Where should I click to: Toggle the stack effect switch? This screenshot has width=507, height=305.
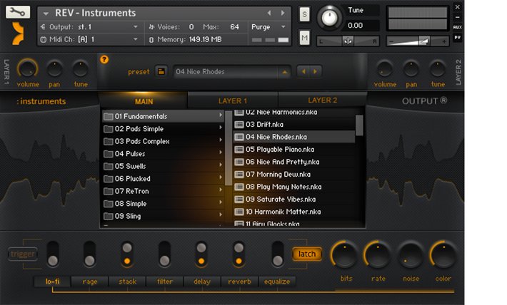[x=127, y=254]
